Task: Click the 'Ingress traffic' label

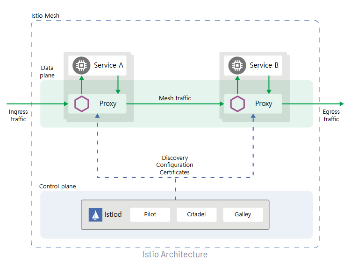Action: pyautogui.click(x=18, y=116)
